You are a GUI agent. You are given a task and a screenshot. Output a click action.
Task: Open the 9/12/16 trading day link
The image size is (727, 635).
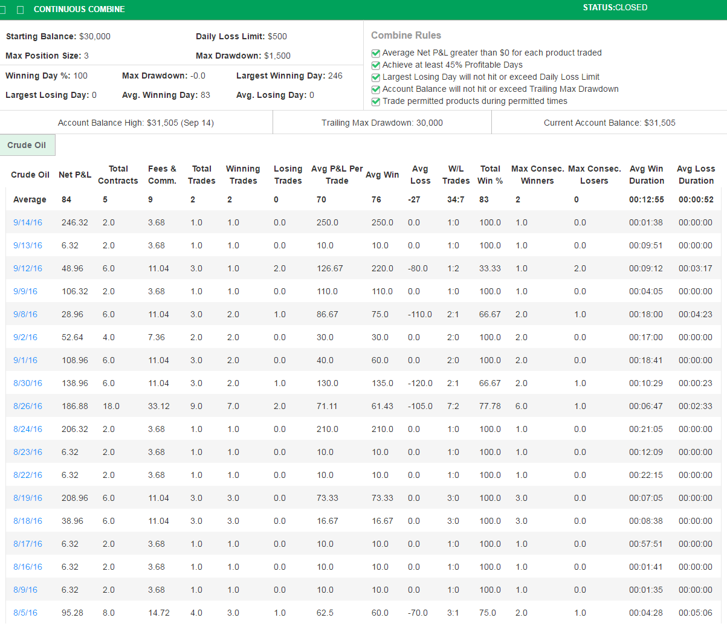pyautogui.click(x=28, y=268)
